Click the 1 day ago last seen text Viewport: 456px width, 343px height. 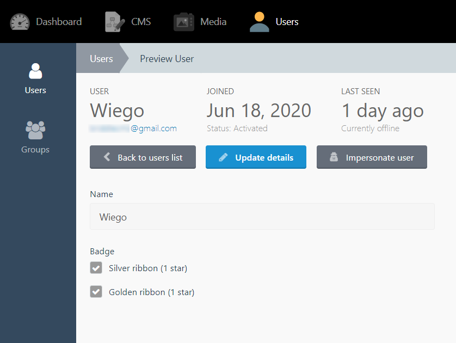point(383,111)
